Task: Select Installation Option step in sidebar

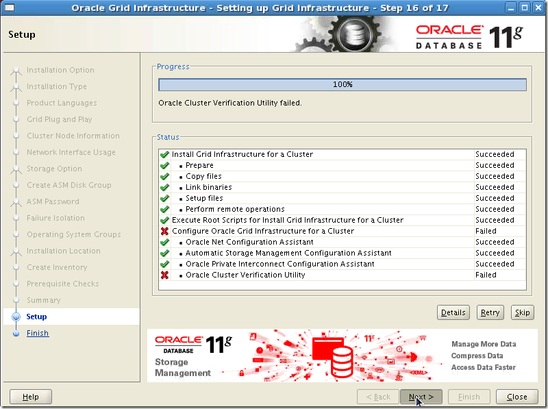Action: 60,70
